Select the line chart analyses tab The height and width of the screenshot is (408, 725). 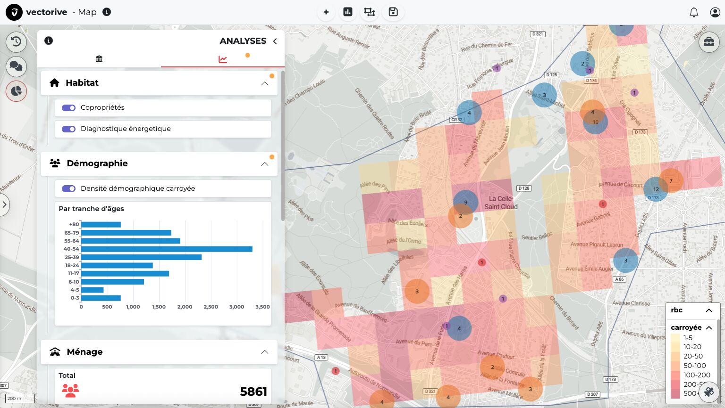[223, 59]
